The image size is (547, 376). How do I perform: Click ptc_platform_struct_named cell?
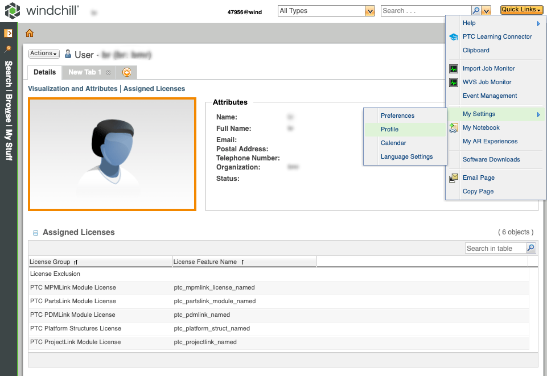(212, 328)
